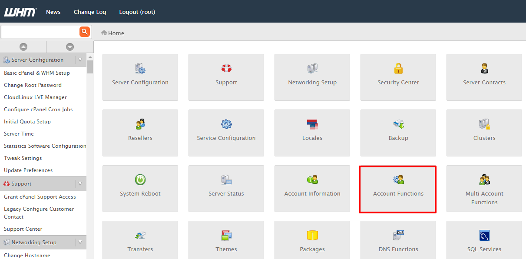This screenshot has width=526, height=259.
Task: Click the Home breadcrumb text
Action: (116, 33)
